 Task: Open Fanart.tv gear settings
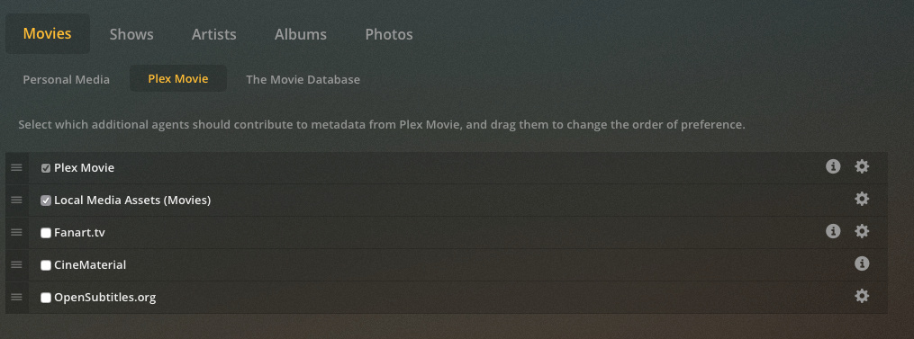862,231
